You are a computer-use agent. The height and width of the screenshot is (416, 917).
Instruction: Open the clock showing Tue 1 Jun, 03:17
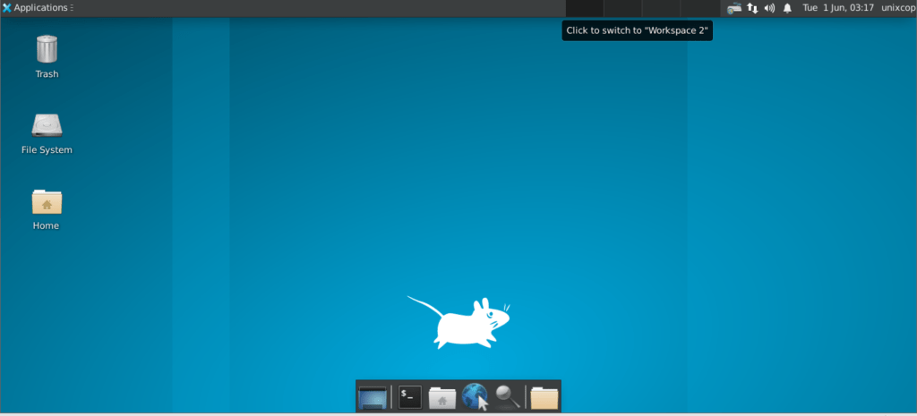(838, 7)
